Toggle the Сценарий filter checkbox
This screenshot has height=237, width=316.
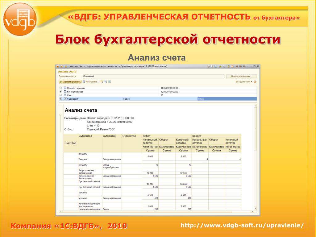point(61,98)
